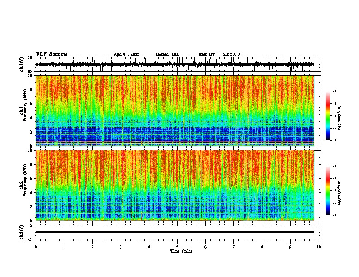Click inside the ch.1 frequency spectrogram
Image resolution: width=359 pixels, height=277 pixels.
click(x=175, y=110)
